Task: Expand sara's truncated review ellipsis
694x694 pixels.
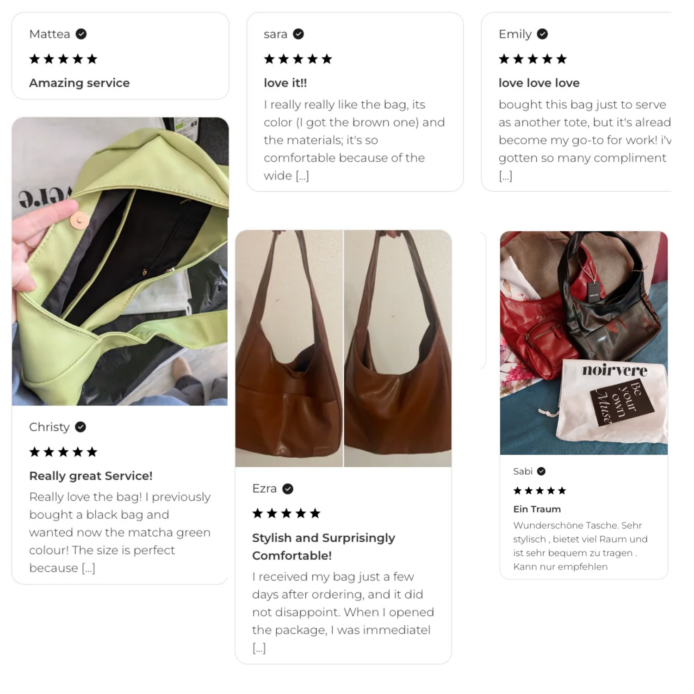Action: 302,176
